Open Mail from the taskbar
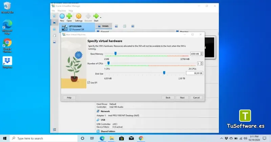 pyautogui.click(x=131, y=138)
